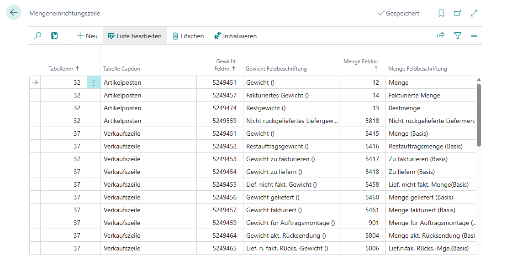Open the filter pane funnel icon
Viewport: 512px width, 255px height.
(458, 36)
